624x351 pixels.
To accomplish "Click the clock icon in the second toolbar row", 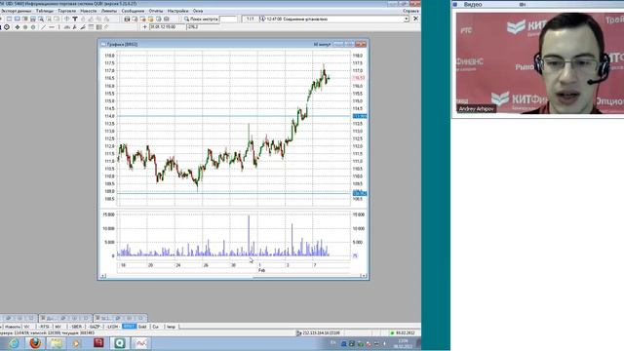I will coord(7,27).
